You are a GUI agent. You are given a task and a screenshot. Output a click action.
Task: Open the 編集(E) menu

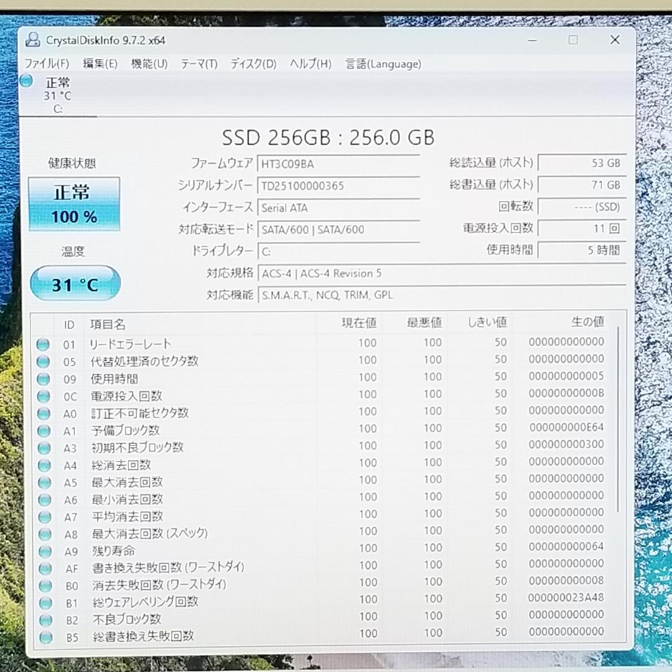coord(100,64)
